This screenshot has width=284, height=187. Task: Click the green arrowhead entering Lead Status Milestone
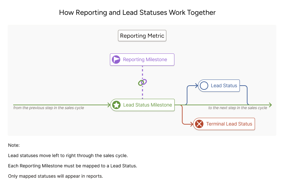tap(109, 105)
